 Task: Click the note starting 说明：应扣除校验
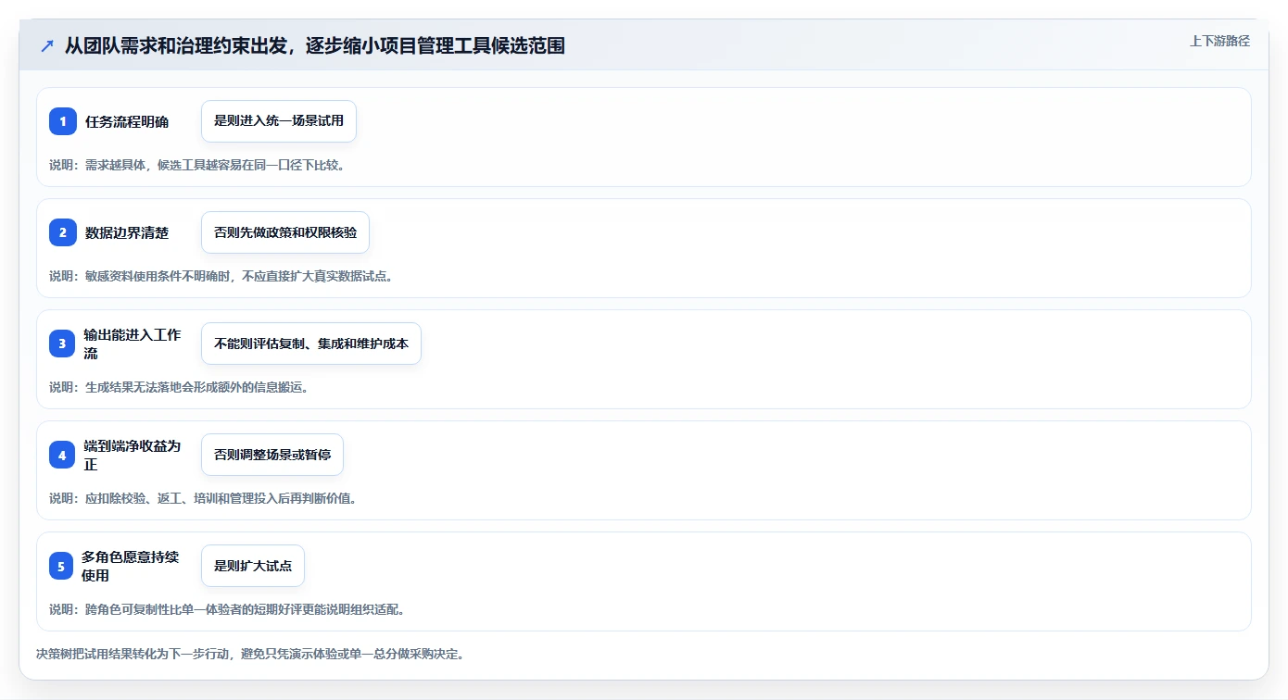pyautogui.click(x=203, y=498)
